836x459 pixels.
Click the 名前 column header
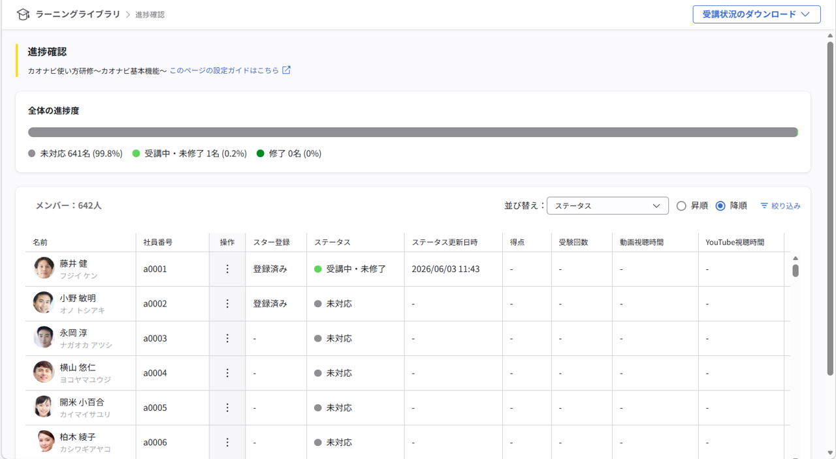[x=40, y=243]
